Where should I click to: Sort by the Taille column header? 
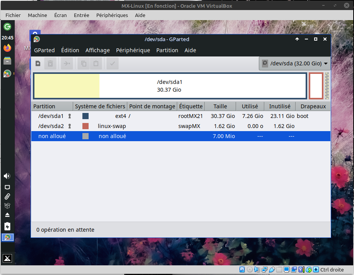(x=220, y=106)
